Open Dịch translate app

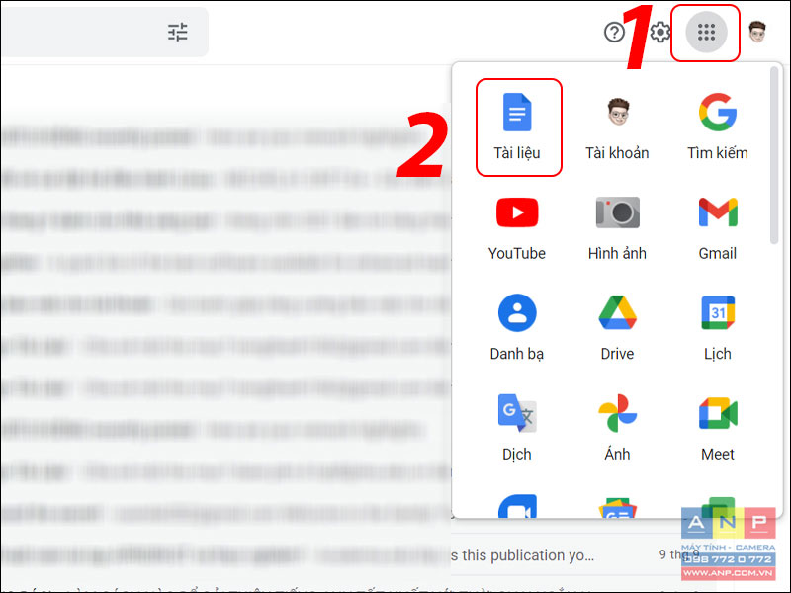click(x=517, y=428)
